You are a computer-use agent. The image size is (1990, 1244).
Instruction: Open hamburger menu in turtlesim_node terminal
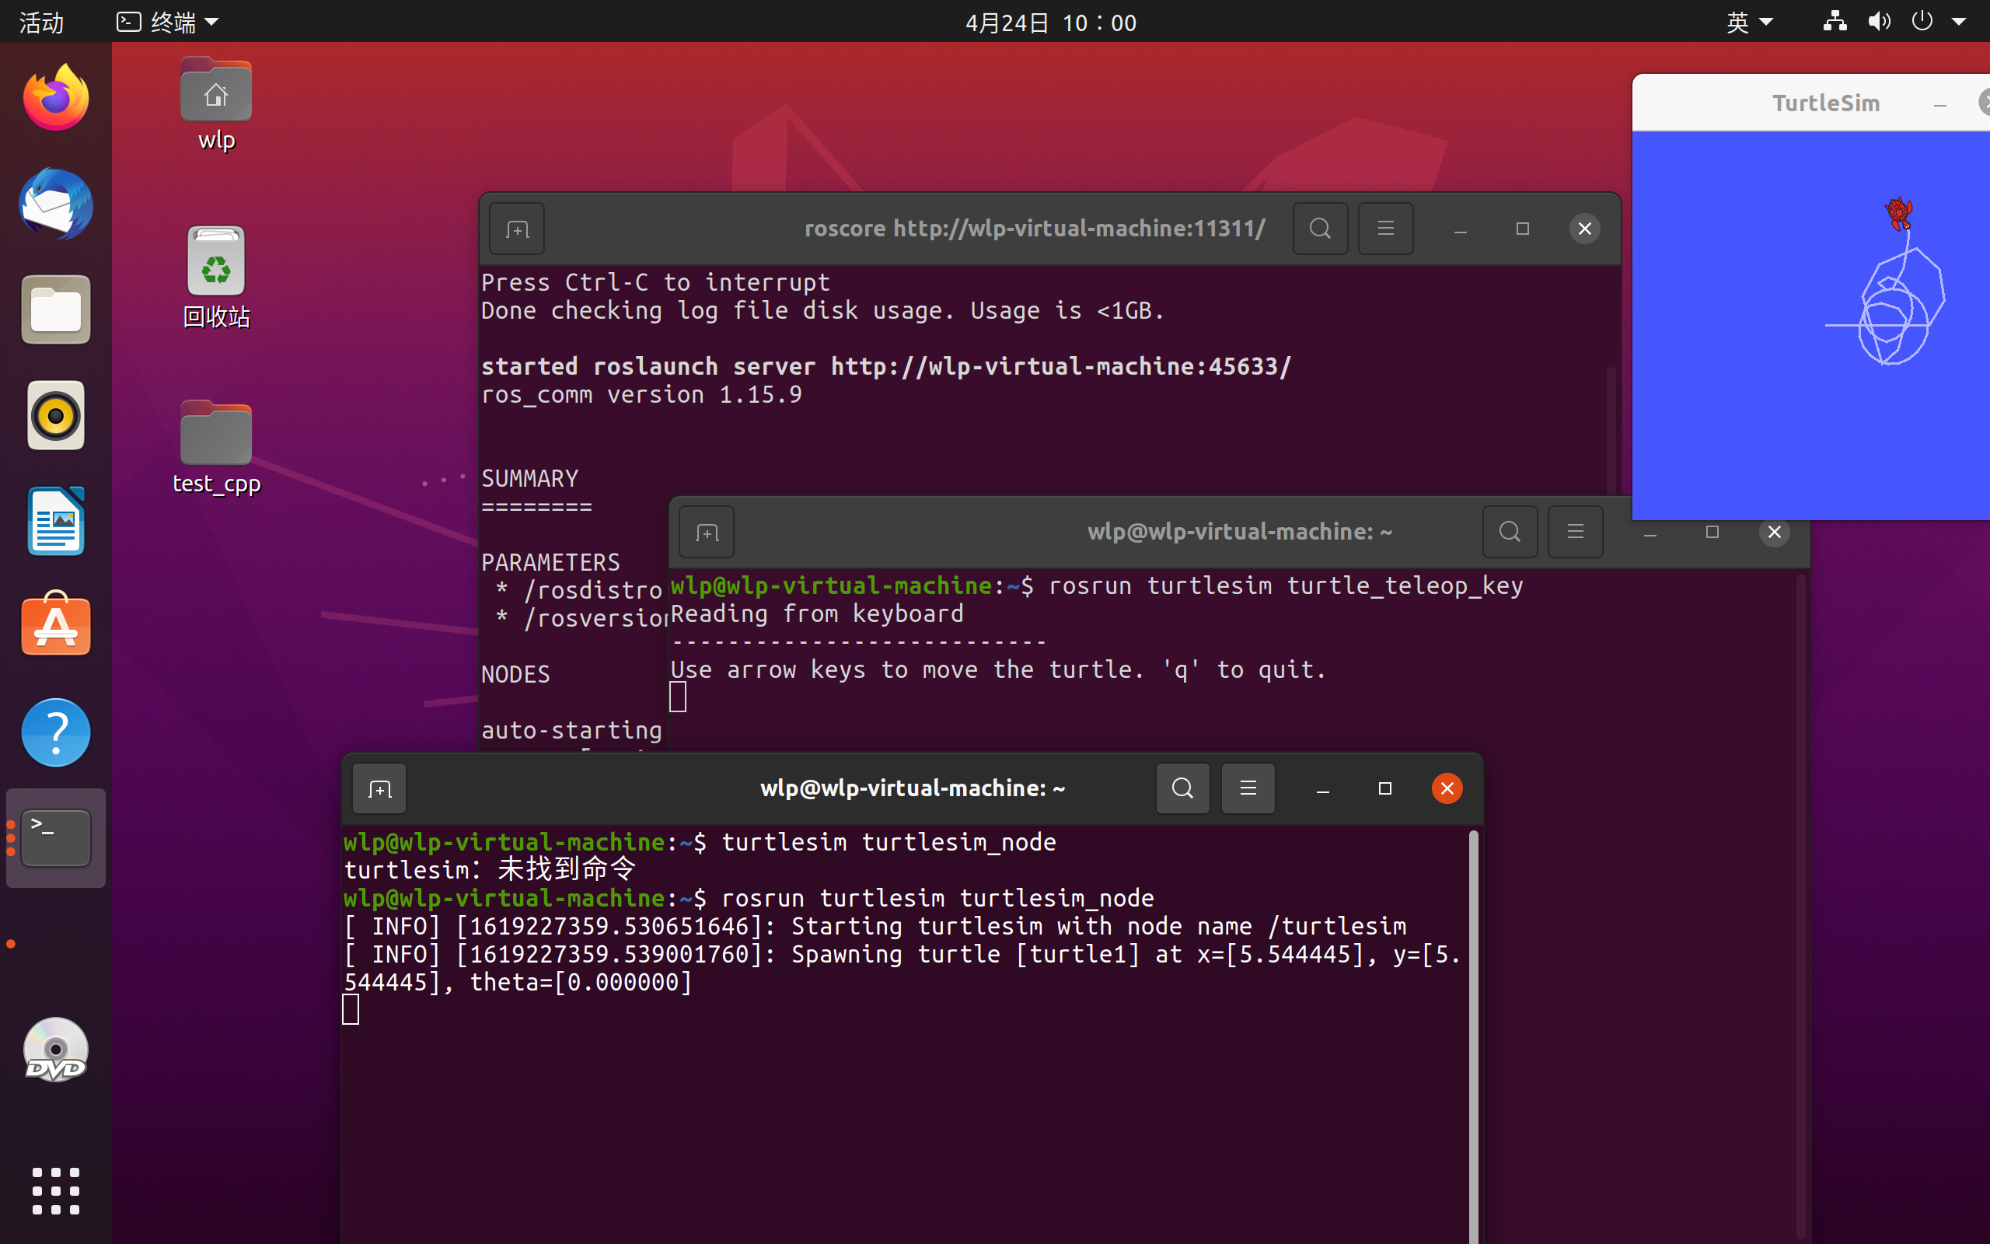1248,788
